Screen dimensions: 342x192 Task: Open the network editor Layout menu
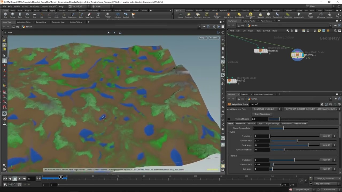pos(266,31)
